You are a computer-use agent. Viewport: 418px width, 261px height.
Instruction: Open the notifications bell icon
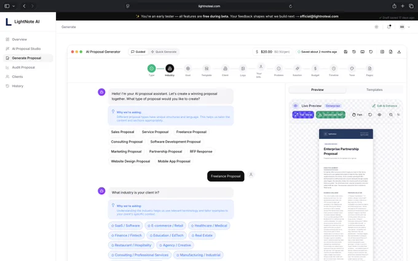pos(389,27)
